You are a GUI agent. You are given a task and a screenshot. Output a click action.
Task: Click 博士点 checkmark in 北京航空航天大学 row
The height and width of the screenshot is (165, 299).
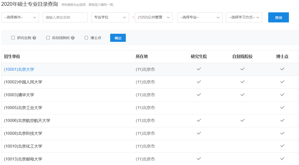pos(282,120)
